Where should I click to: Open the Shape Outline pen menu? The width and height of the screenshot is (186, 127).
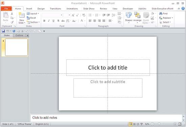[x=153, y=18]
